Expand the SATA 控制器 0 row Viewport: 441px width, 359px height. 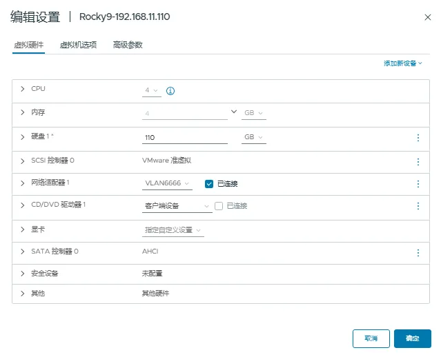[23, 252]
